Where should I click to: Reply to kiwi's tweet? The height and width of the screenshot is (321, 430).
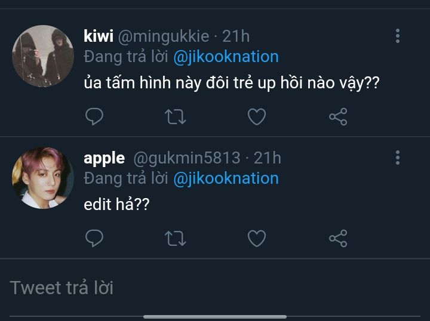point(94,117)
